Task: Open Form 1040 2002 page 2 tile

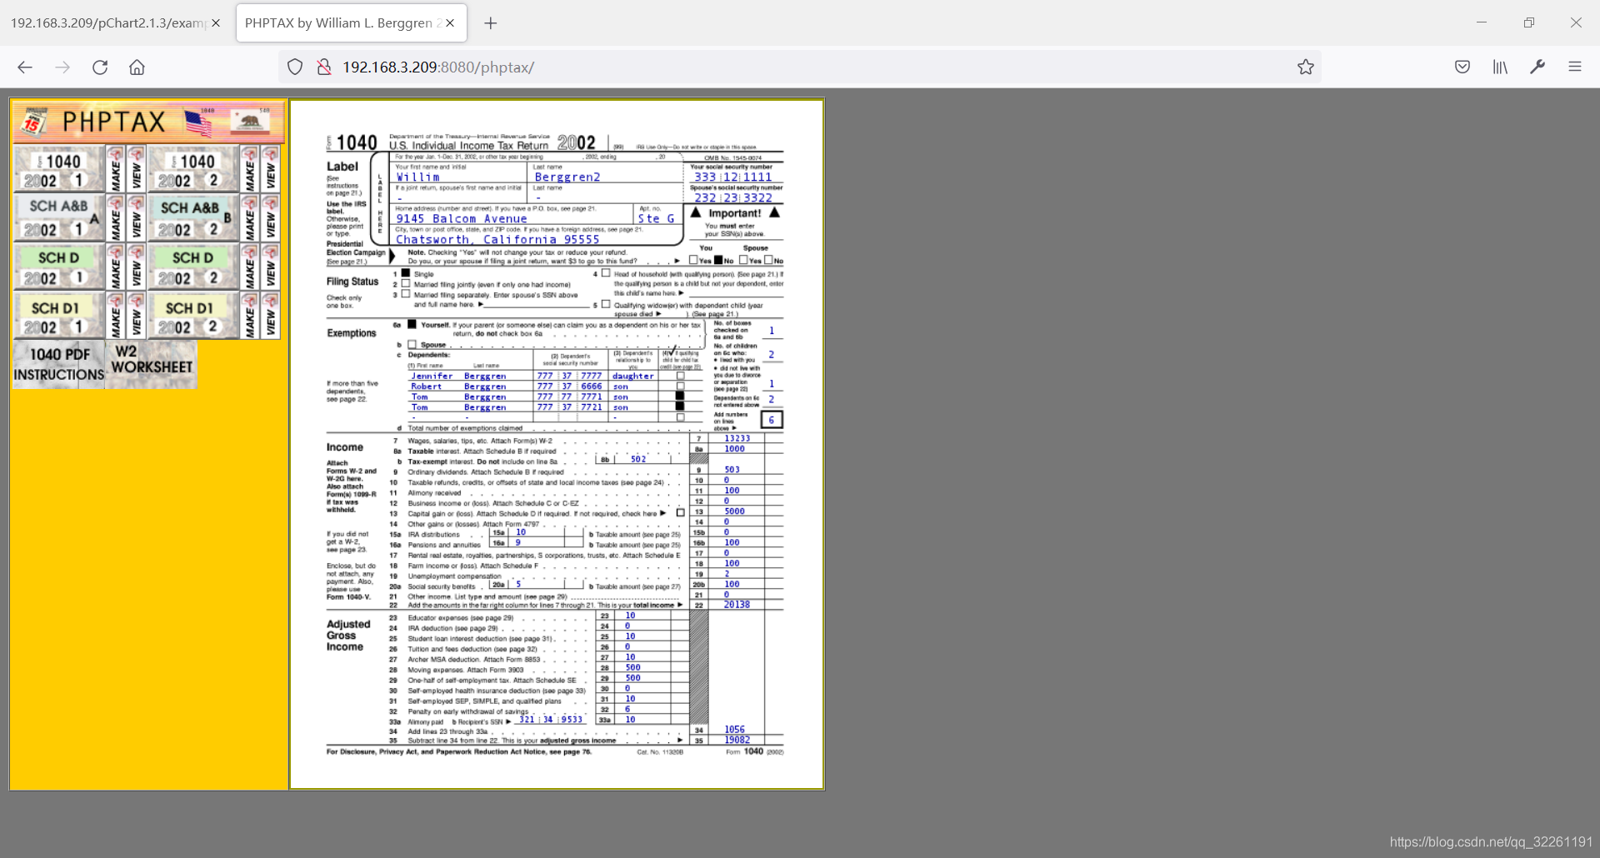Action: (x=193, y=169)
